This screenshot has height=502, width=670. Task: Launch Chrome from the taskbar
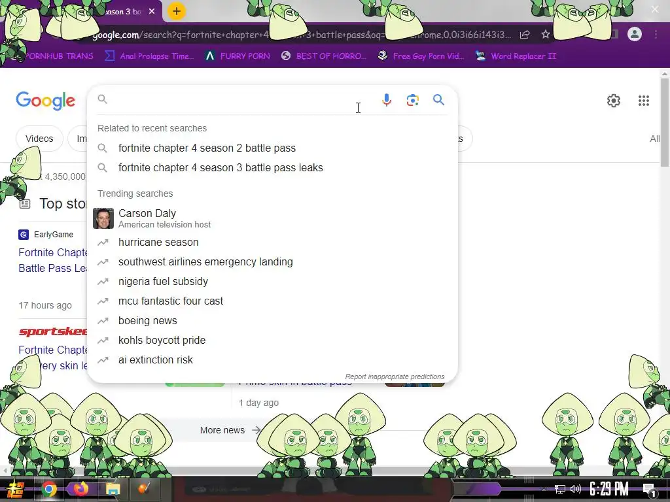[49, 489]
